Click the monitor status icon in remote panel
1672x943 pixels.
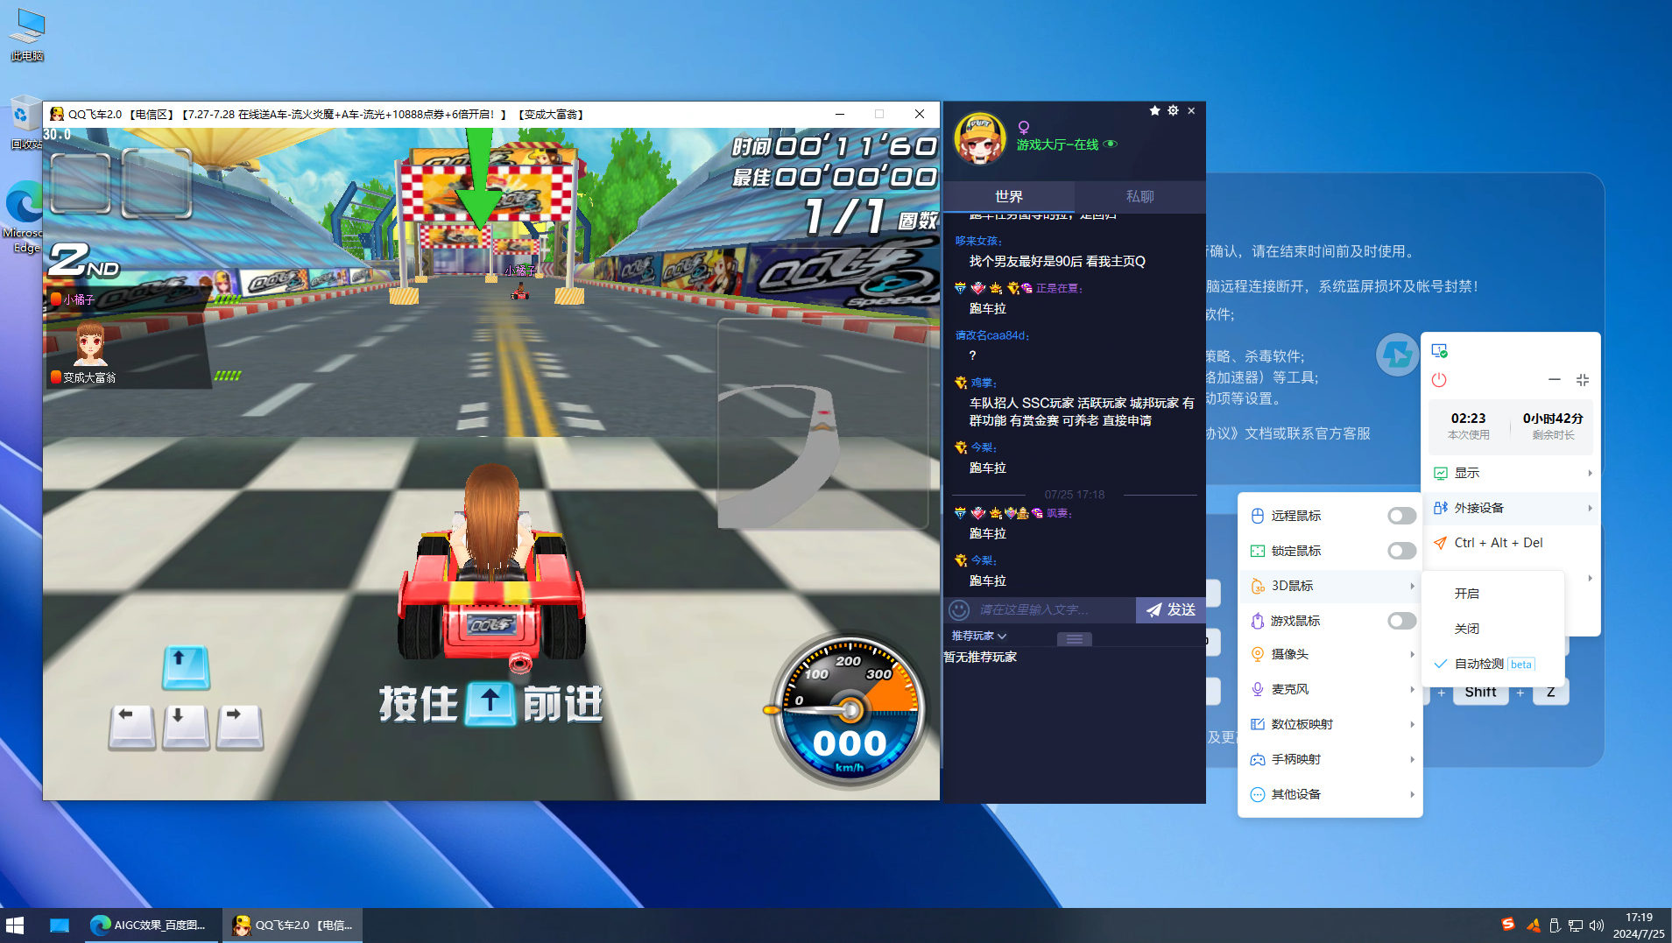[1439, 351]
